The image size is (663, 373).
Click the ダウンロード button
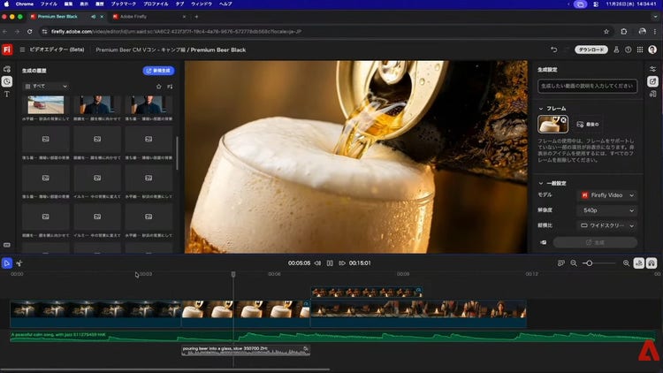591,49
